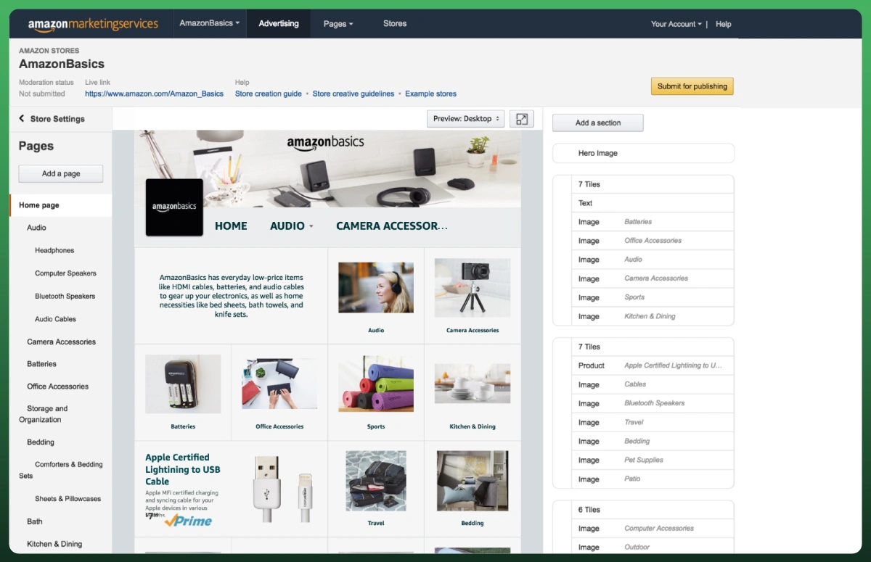Image resolution: width=871 pixels, height=562 pixels.
Task: Select Image row labeled Cables
Action: tap(653, 384)
